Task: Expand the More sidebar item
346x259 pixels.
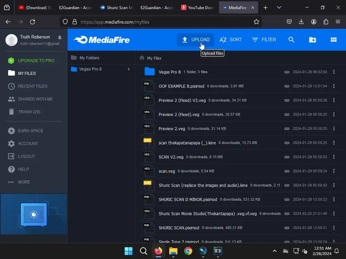Action: coord(19,182)
